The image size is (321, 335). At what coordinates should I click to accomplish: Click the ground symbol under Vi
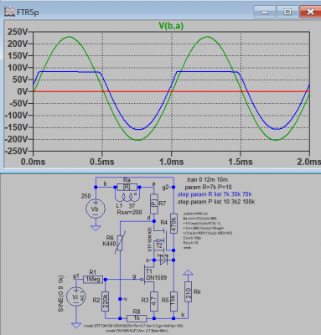coord(76,325)
